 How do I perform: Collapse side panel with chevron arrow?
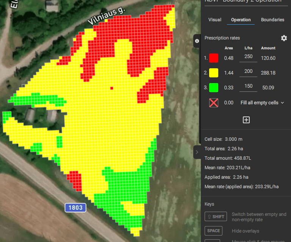point(197,152)
